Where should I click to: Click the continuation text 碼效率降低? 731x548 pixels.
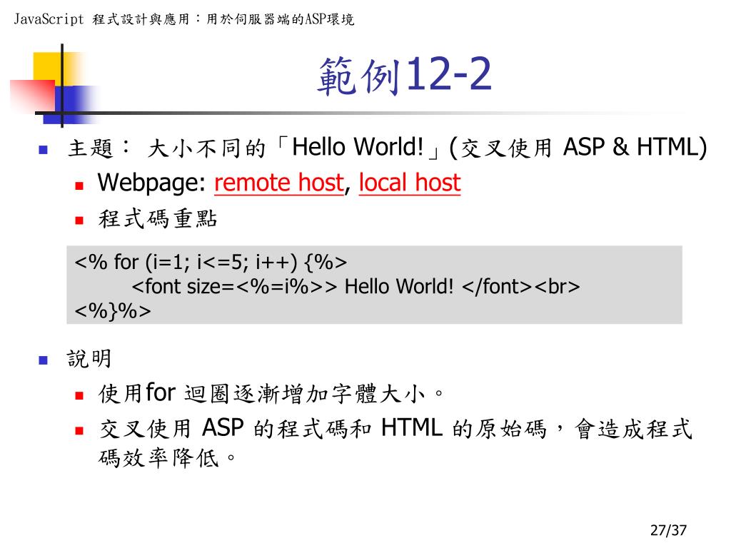(x=167, y=457)
